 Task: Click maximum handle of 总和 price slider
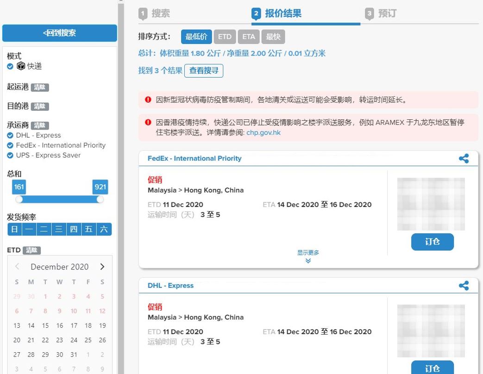(x=100, y=199)
